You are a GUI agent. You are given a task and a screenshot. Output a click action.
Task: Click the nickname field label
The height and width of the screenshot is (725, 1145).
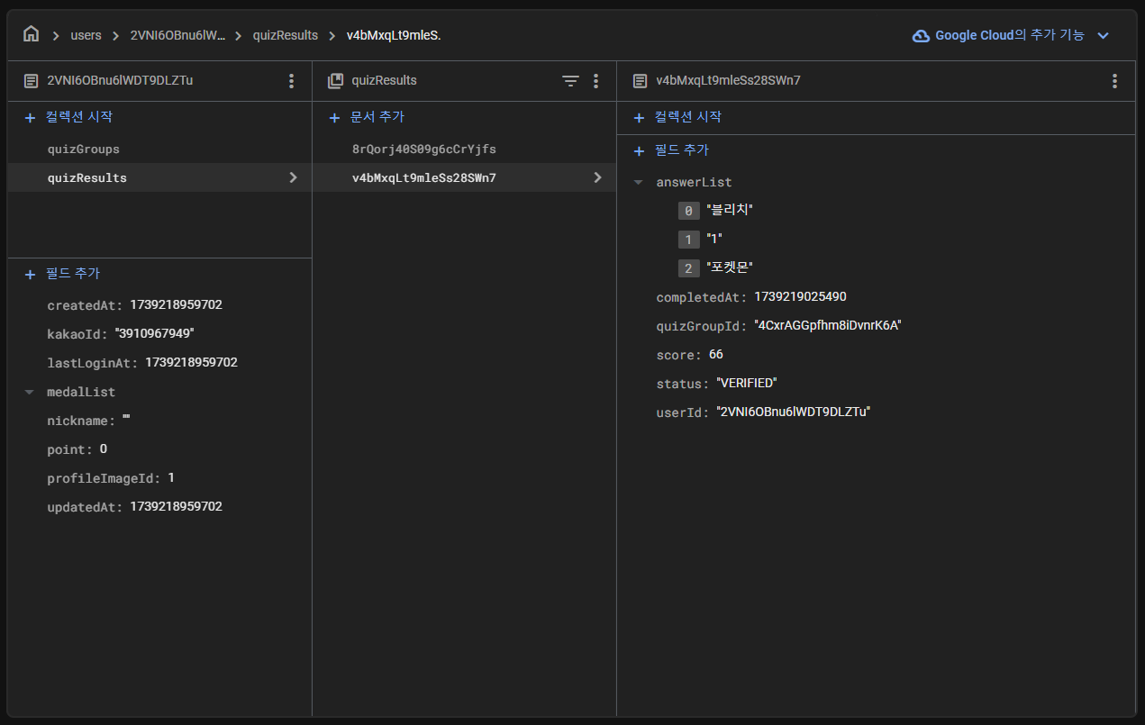pos(81,421)
